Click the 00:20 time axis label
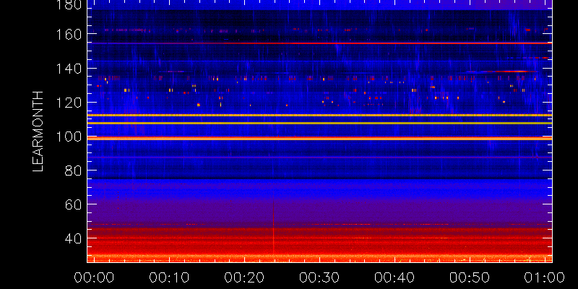This screenshot has width=578, height=289. 244,277
